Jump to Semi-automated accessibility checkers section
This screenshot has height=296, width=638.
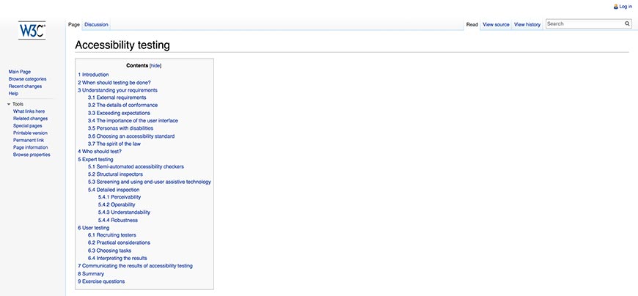136,166
